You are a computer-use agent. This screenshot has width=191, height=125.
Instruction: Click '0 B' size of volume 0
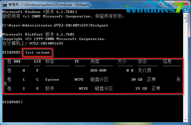pyautogui.click(x=130, y=71)
